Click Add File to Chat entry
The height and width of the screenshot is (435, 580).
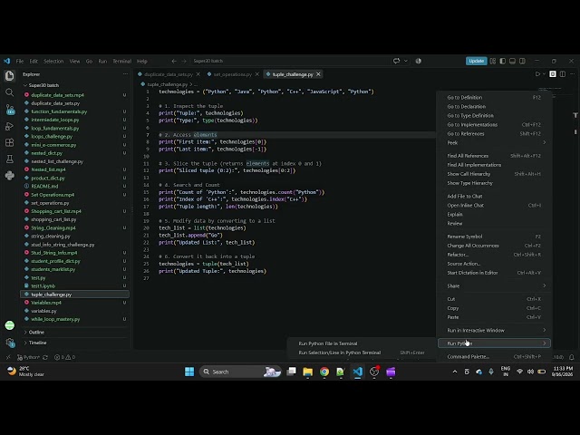point(494,196)
